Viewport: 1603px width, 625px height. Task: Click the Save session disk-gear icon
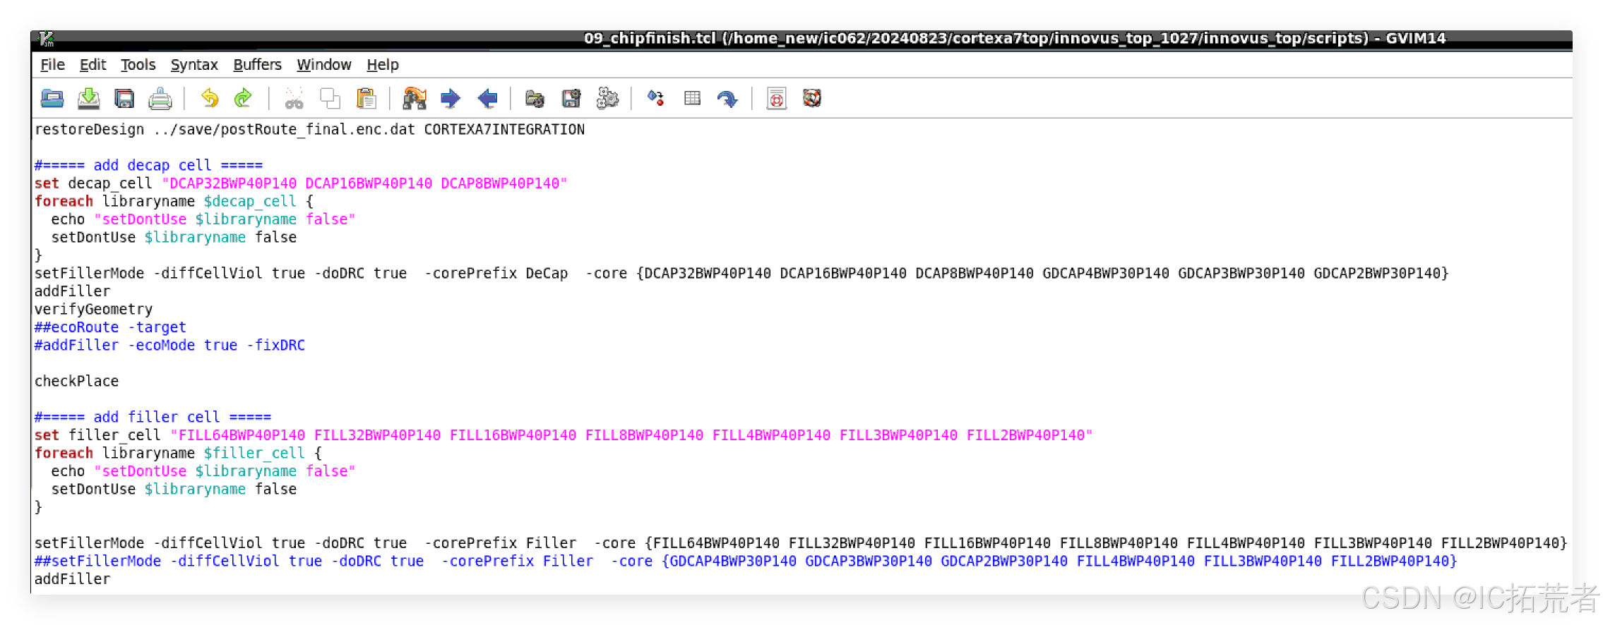click(x=571, y=99)
